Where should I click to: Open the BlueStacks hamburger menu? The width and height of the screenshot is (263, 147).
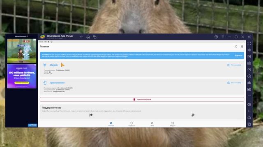(223, 37)
